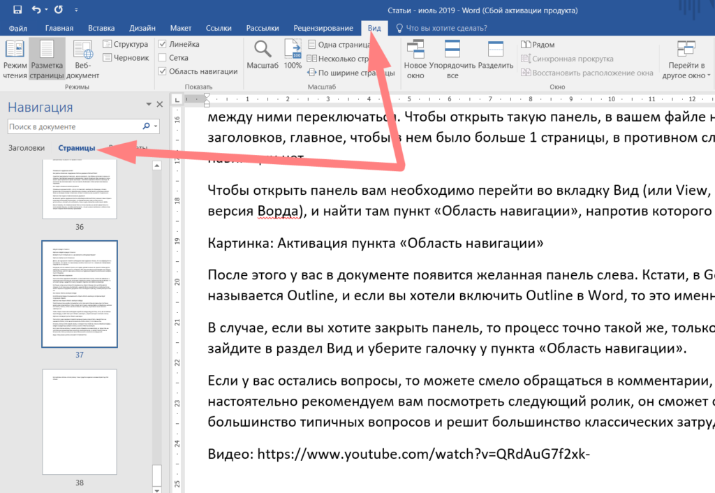This screenshot has width=715, height=493.
Task: Click the Save icon in title bar
Action: (x=17, y=10)
